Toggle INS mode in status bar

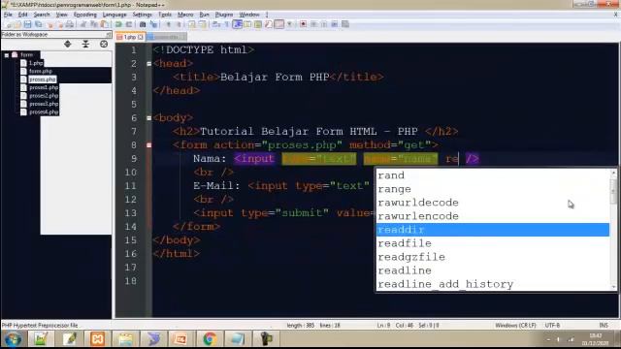click(604, 326)
